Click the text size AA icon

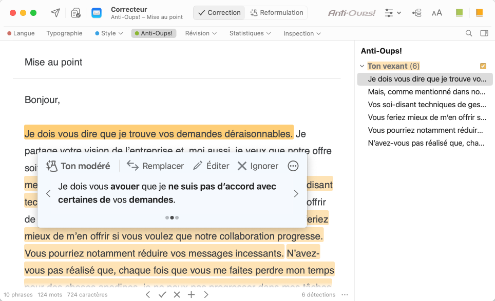tap(437, 13)
